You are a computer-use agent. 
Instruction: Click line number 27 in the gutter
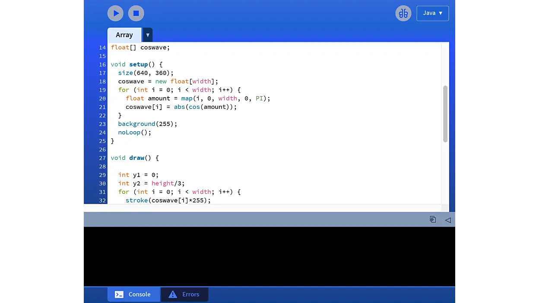click(102, 158)
